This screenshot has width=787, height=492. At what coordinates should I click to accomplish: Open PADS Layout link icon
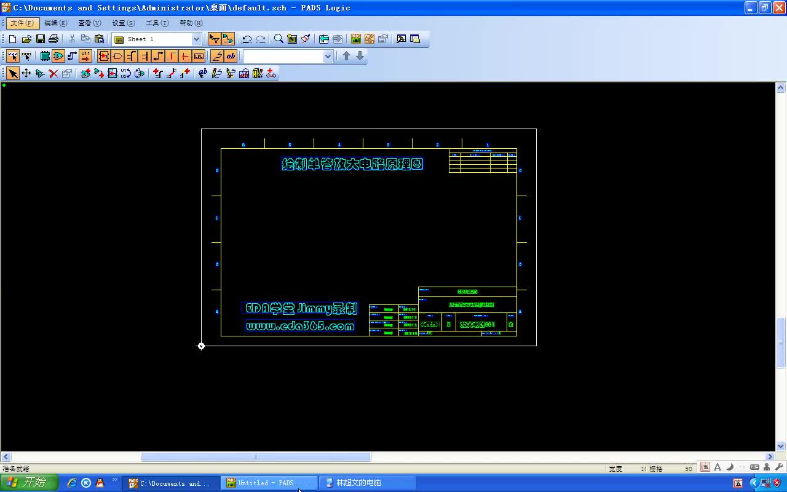tap(356, 39)
